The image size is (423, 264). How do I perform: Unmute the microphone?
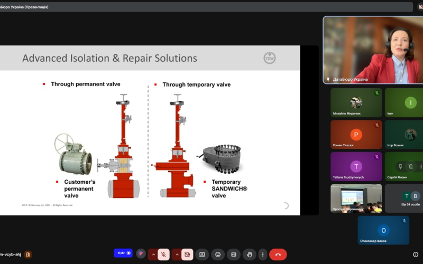[x=164, y=254]
